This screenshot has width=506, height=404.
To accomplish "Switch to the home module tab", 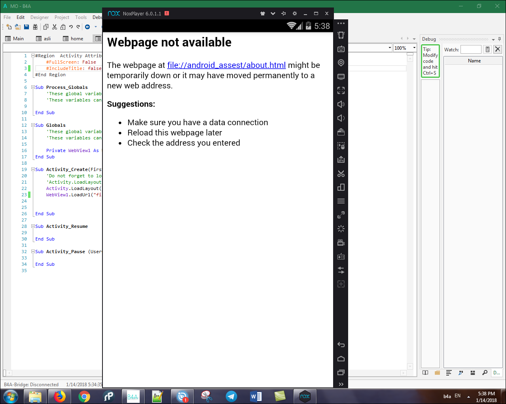I will (x=77, y=39).
